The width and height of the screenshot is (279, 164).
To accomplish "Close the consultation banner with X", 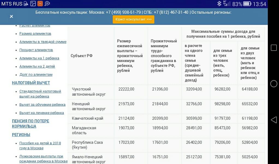I will pos(11,17).
